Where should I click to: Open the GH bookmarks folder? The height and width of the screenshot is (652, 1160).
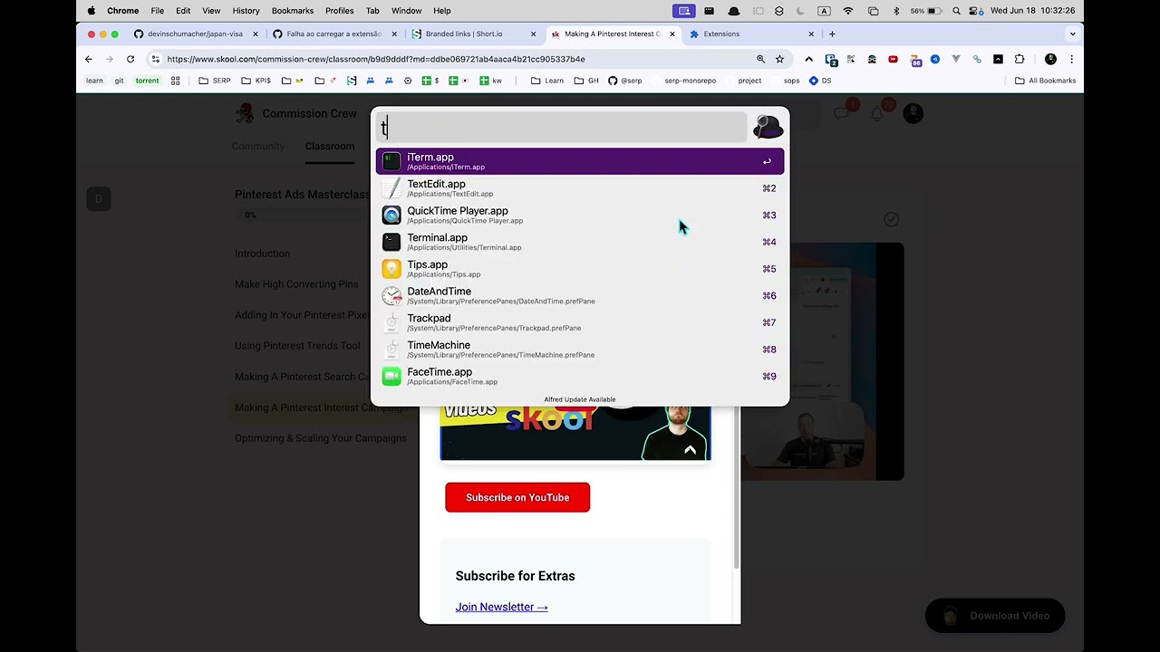pos(586,81)
